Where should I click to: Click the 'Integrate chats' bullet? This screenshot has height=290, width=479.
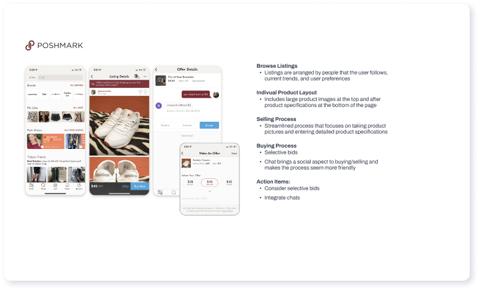pyautogui.click(x=282, y=198)
